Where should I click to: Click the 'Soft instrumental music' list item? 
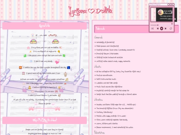pos(106,79)
